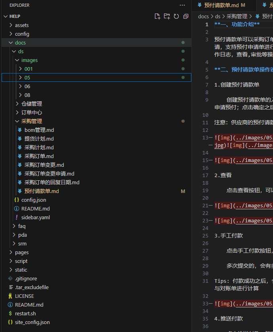Collapse all folders in Explorer

185,16
